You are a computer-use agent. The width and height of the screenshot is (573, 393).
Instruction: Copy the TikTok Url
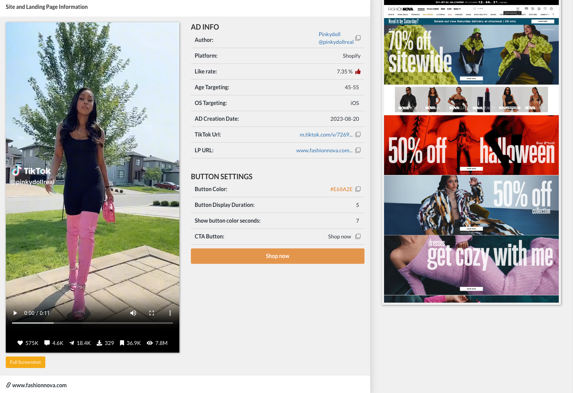358,135
